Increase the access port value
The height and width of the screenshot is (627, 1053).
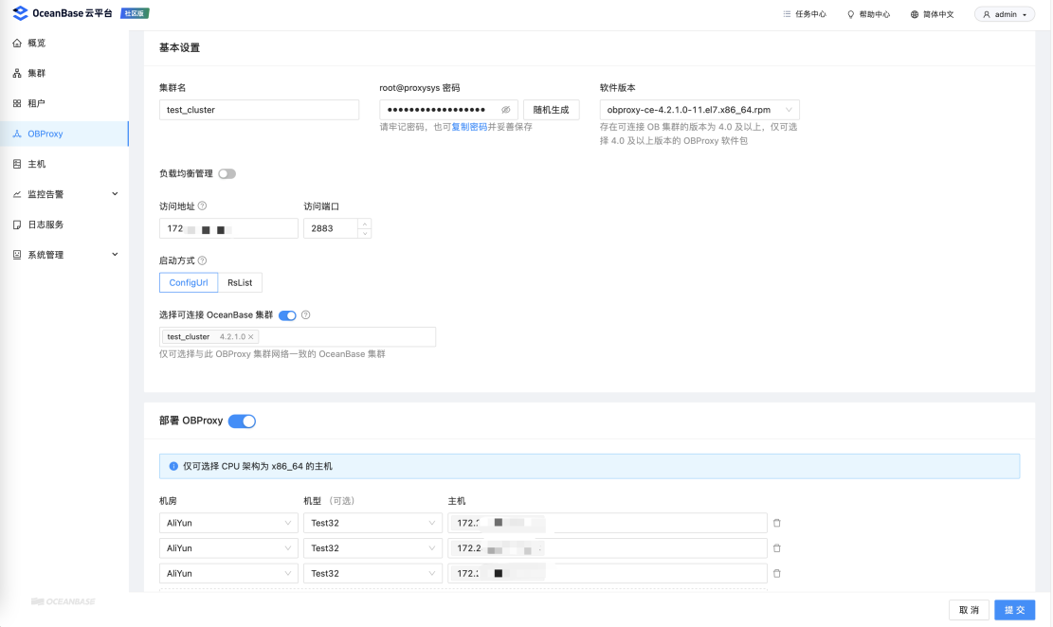coord(365,224)
